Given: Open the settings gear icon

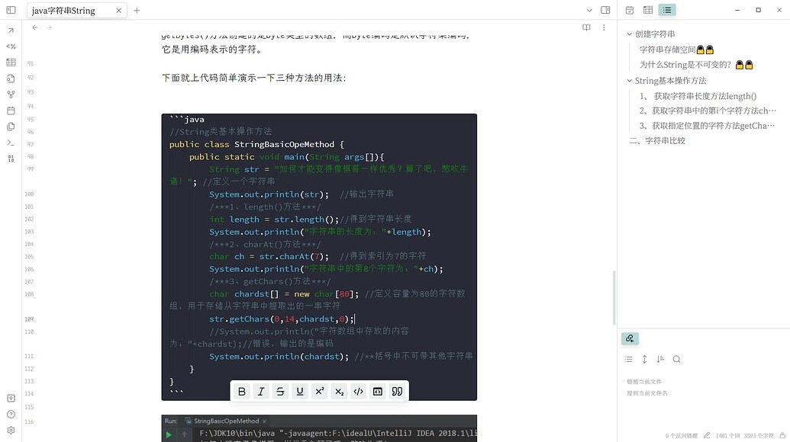Looking at the screenshot, I should [11, 431].
